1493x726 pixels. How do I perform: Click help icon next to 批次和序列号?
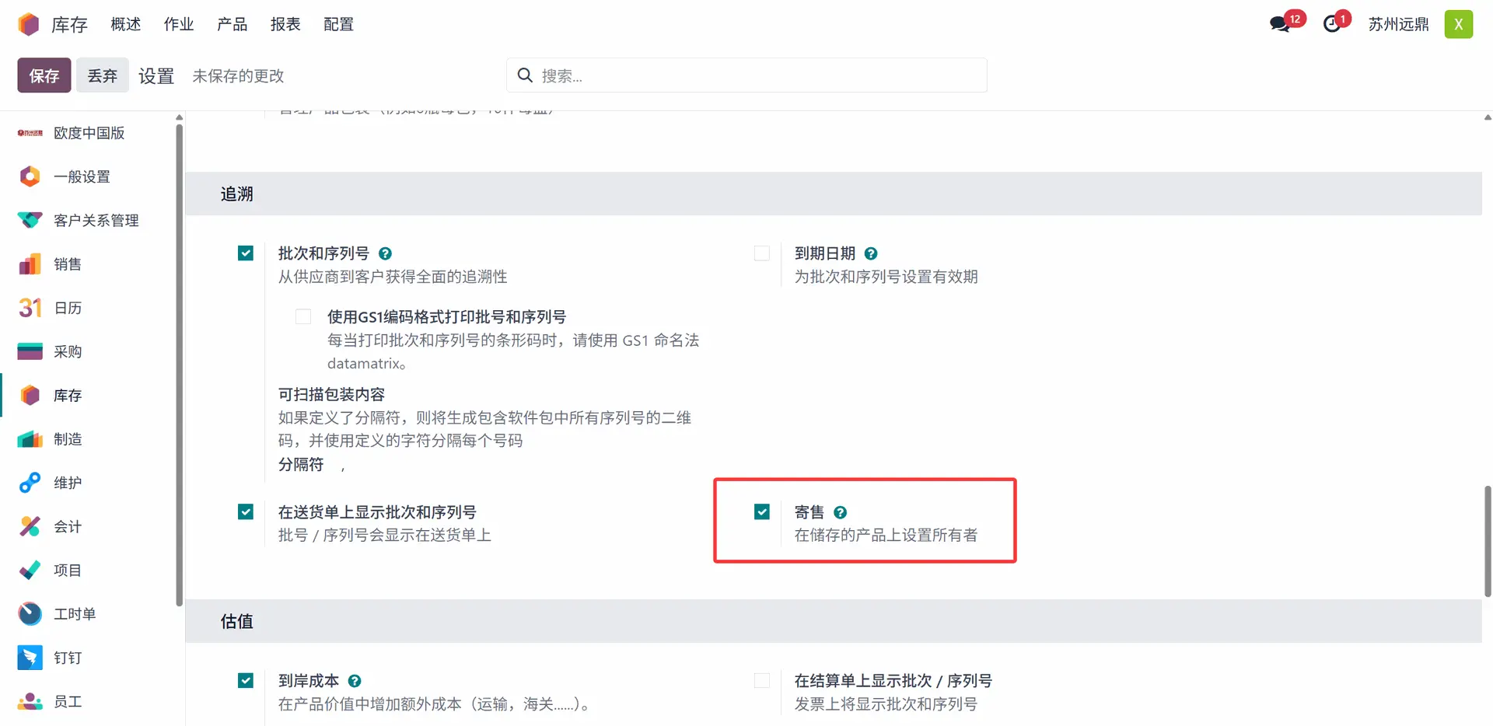tap(385, 253)
